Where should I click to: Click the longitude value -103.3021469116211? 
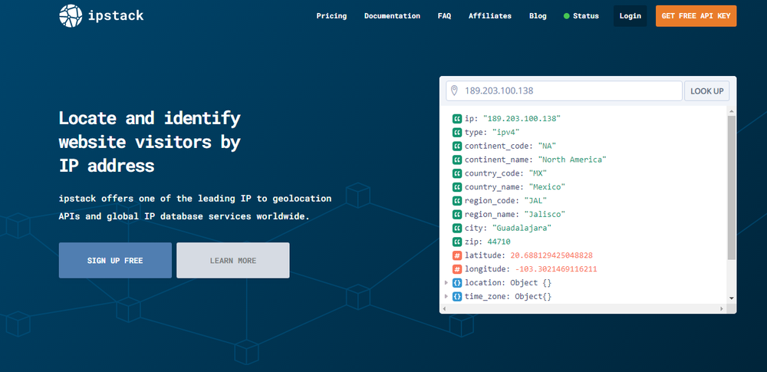pyautogui.click(x=555, y=269)
